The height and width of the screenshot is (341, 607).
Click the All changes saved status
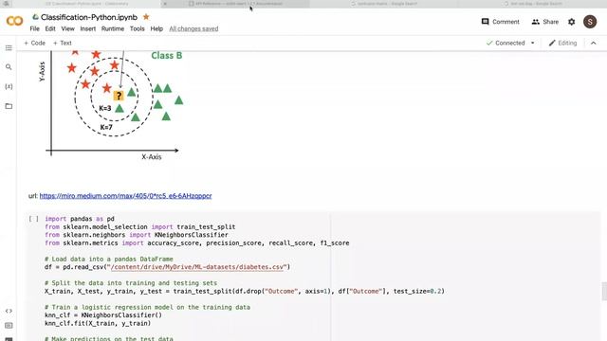[x=193, y=28]
